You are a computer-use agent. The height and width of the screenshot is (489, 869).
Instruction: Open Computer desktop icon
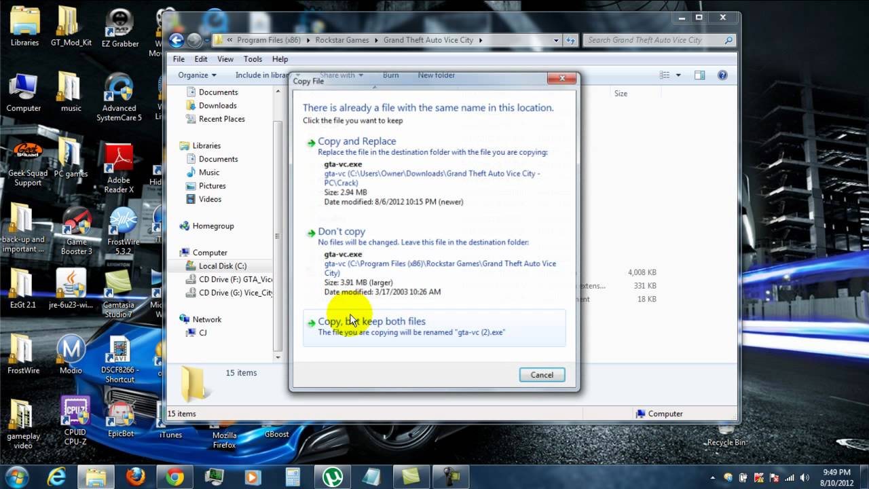click(23, 92)
